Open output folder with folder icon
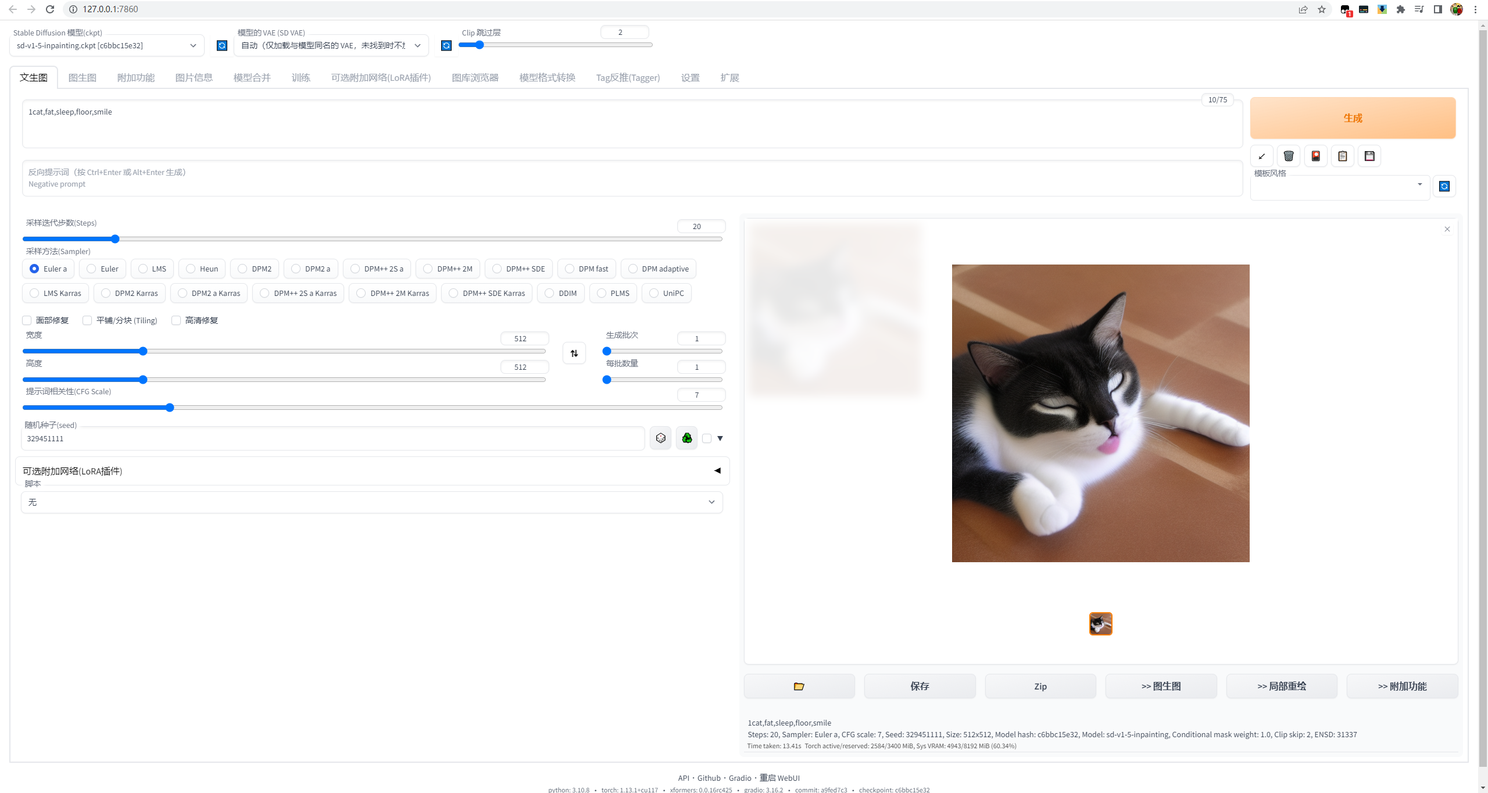This screenshot has width=1488, height=793. [799, 686]
